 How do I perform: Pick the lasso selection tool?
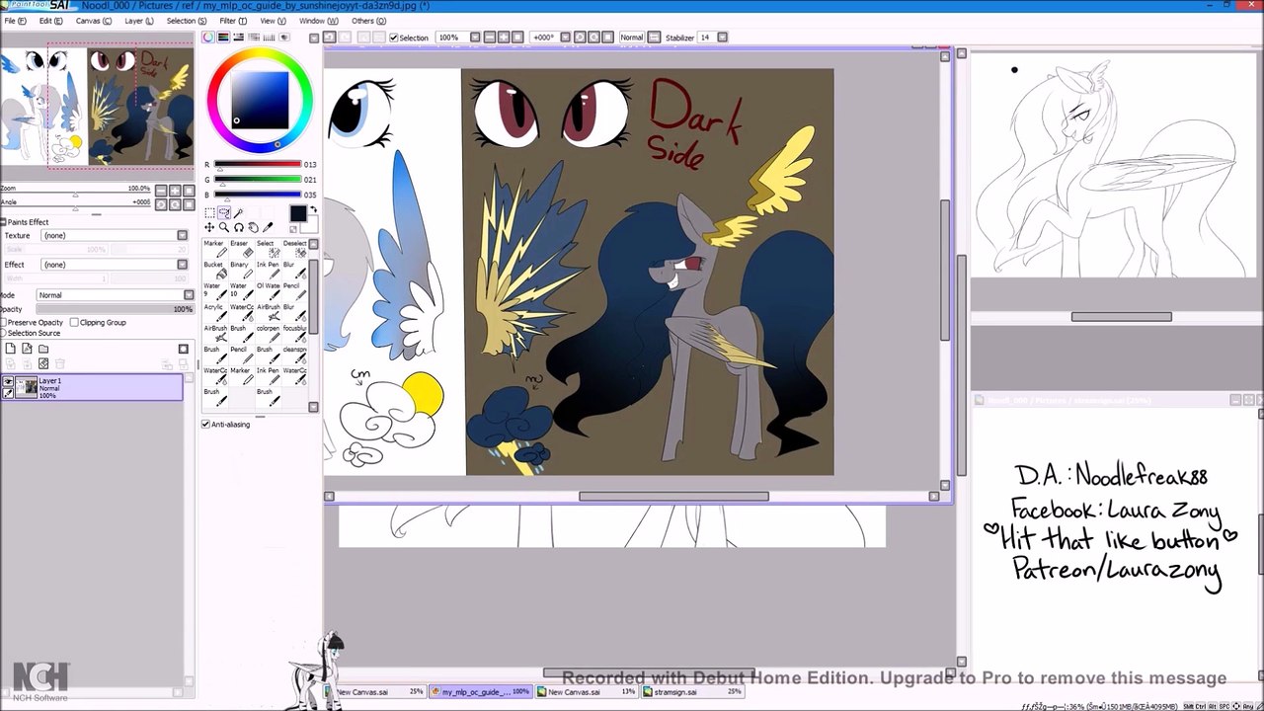224,213
